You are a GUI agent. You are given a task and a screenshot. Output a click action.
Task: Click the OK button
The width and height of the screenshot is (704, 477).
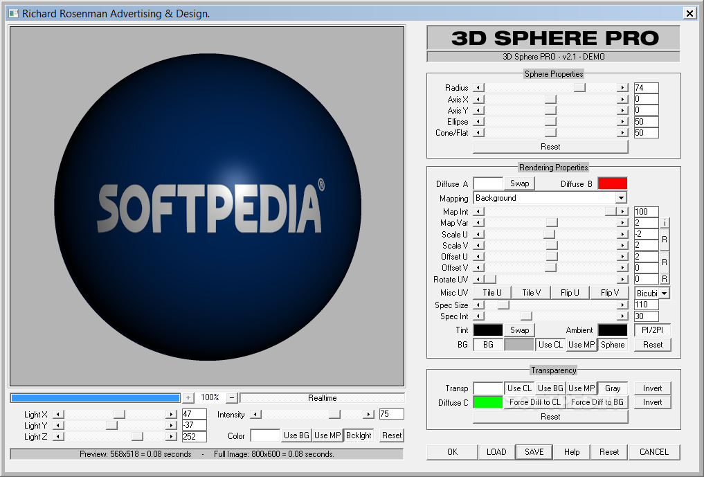[453, 452]
